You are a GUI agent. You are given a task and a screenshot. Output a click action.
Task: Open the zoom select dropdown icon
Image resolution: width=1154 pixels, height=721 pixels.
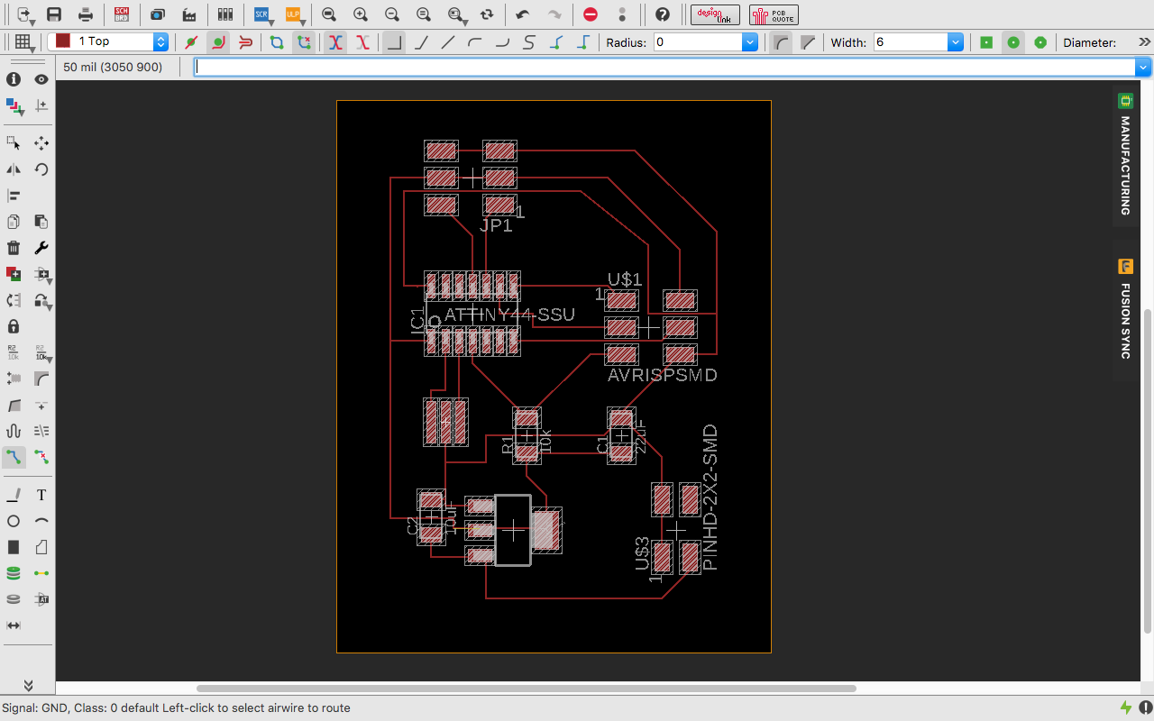pos(458,14)
